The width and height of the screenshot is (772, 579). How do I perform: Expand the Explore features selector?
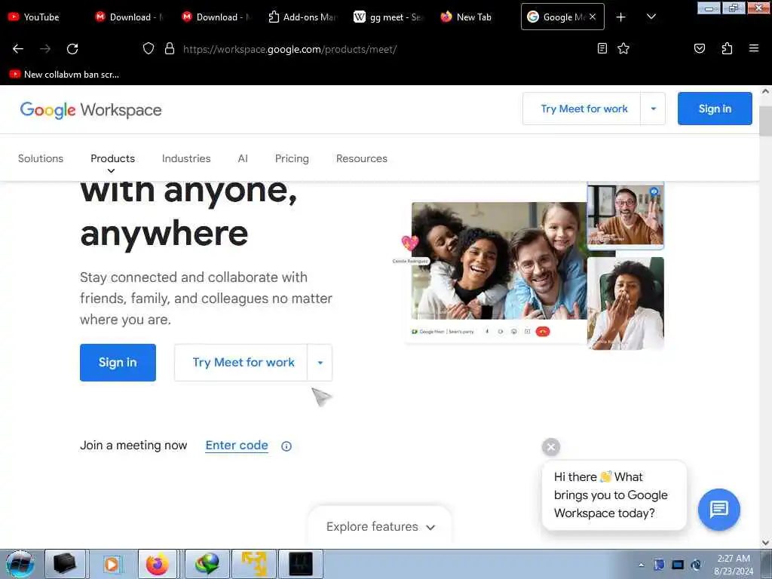pyautogui.click(x=380, y=526)
